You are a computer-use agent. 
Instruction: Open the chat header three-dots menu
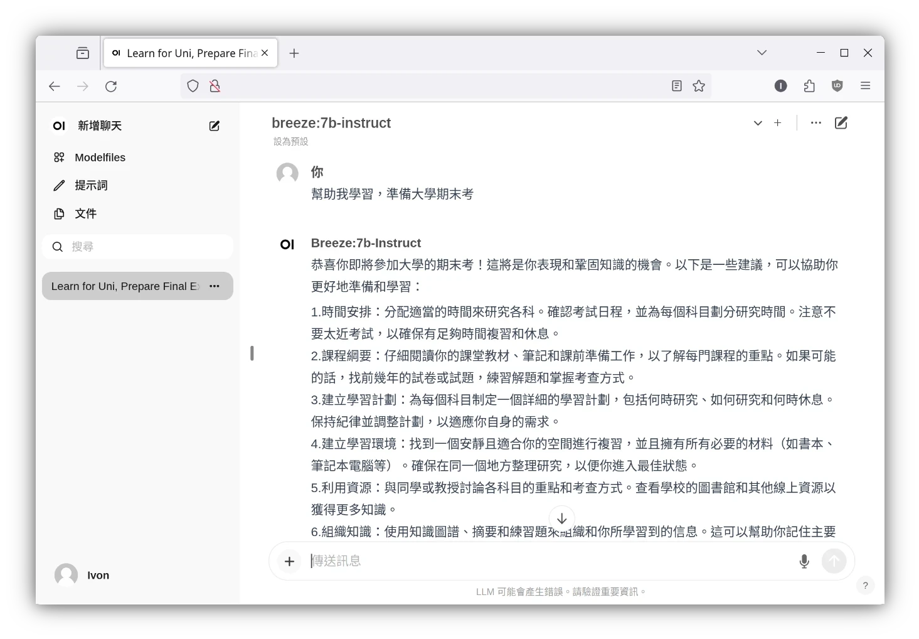pyautogui.click(x=815, y=123)
